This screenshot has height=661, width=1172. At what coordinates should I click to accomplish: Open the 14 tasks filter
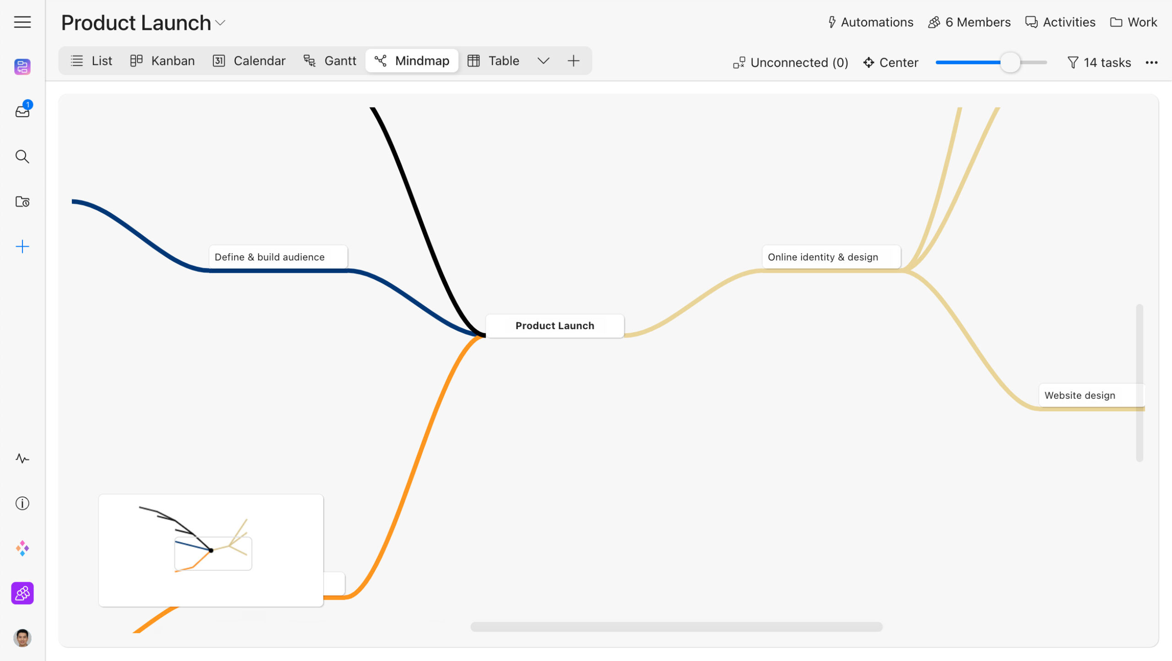pos(1099,63)
